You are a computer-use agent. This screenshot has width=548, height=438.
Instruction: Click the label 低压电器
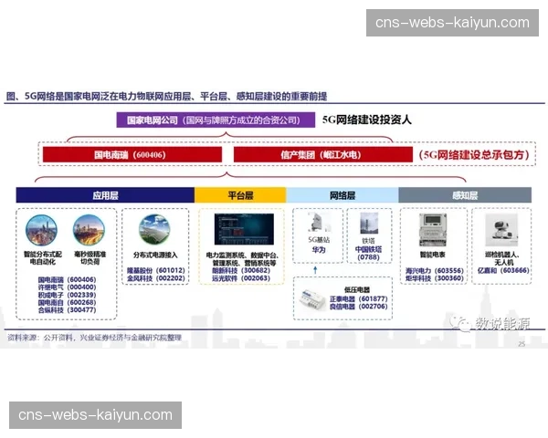(357, 289)
